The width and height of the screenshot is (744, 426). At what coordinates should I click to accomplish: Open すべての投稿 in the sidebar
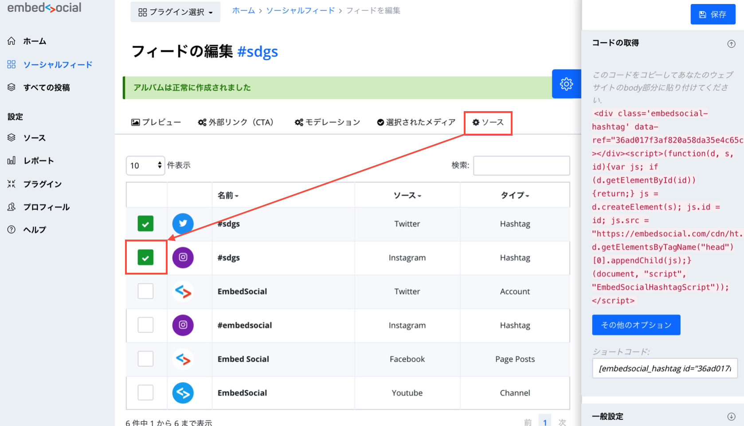[x=47, y=88]
